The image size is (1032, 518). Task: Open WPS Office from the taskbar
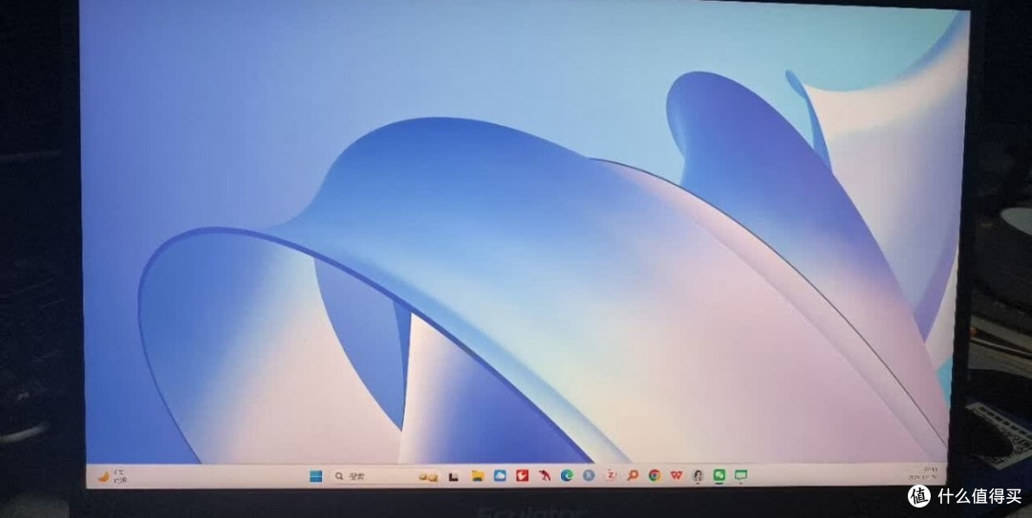click(x=676, y=475)
